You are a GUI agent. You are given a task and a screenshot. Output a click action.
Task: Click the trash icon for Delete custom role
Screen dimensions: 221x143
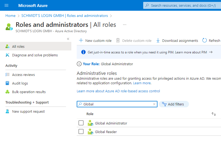118,41
